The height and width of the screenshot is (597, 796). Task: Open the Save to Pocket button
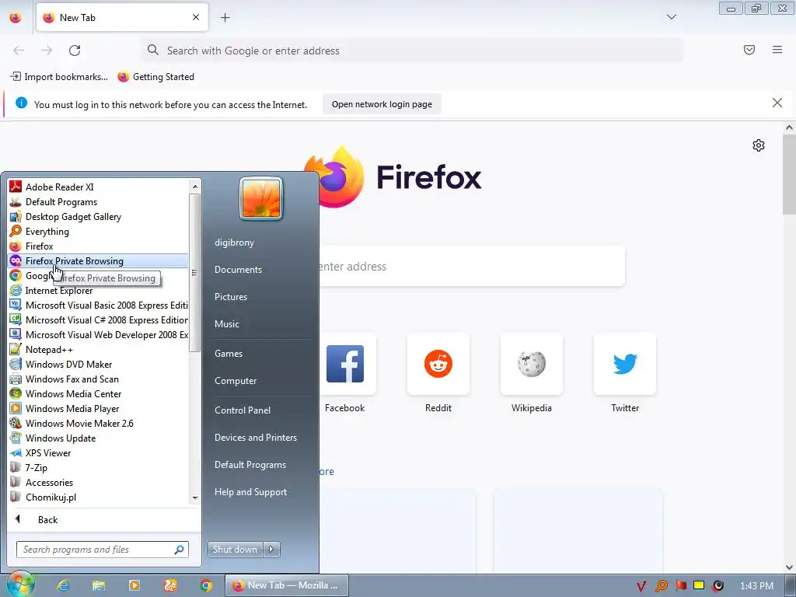tap(749, 50)
